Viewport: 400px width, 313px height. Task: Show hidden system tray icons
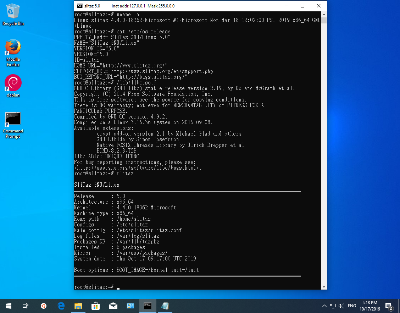tap(324, 306)
